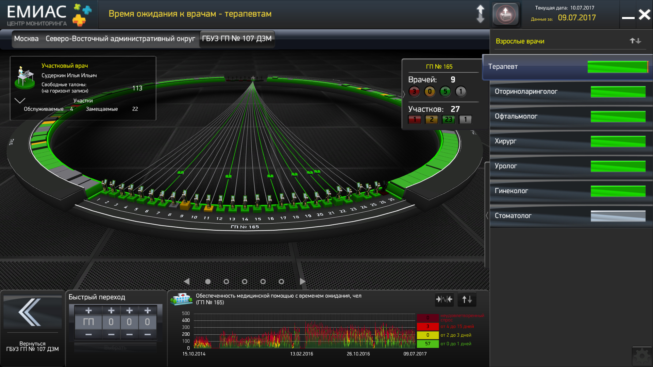Expand the Участковый врач info chevron
Screen dimensions: 653x367
point(20,101)
